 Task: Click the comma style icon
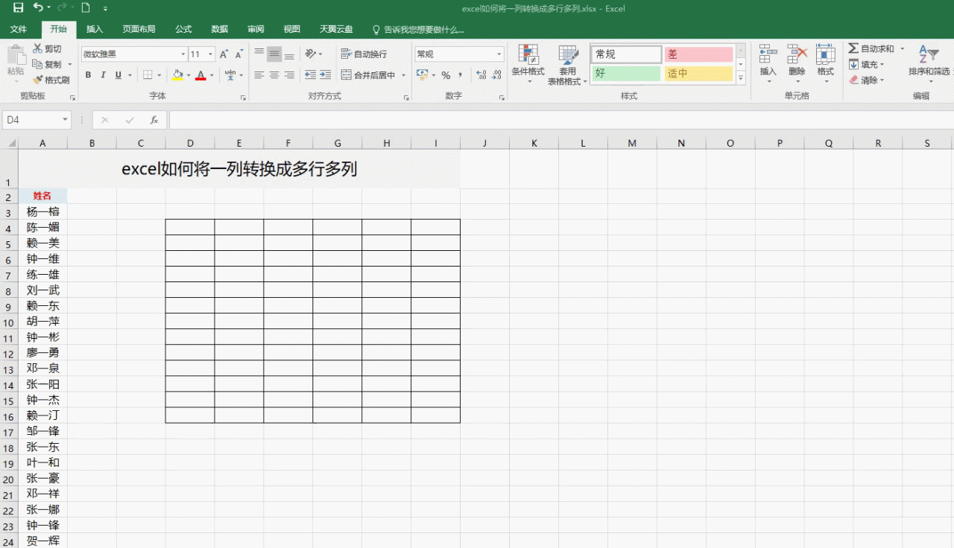pyautogui.click(x=461, y=75)
